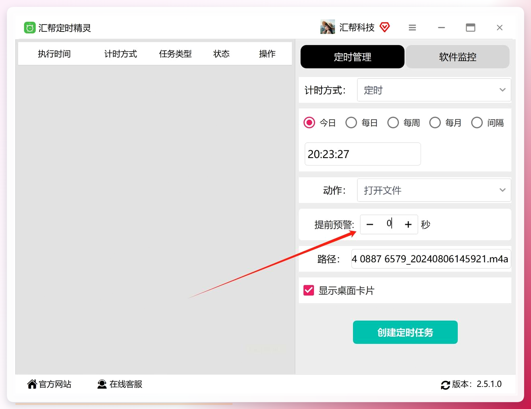Click the 汇帮科技 account name
Viewport: 531px width, 409px height.
click(357, 27)
